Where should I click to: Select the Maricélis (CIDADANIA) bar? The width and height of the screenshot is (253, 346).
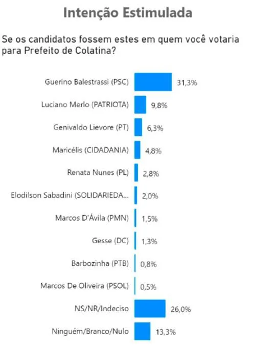[x=137, y=150]
